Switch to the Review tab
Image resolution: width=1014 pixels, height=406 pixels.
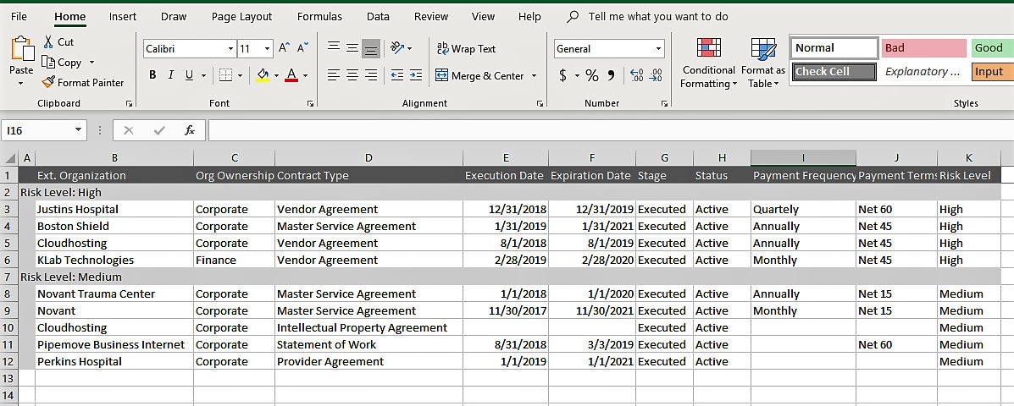431,17
